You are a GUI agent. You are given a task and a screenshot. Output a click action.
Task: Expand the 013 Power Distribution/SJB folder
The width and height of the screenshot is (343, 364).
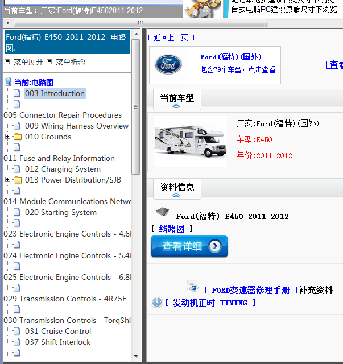(7, 180)
